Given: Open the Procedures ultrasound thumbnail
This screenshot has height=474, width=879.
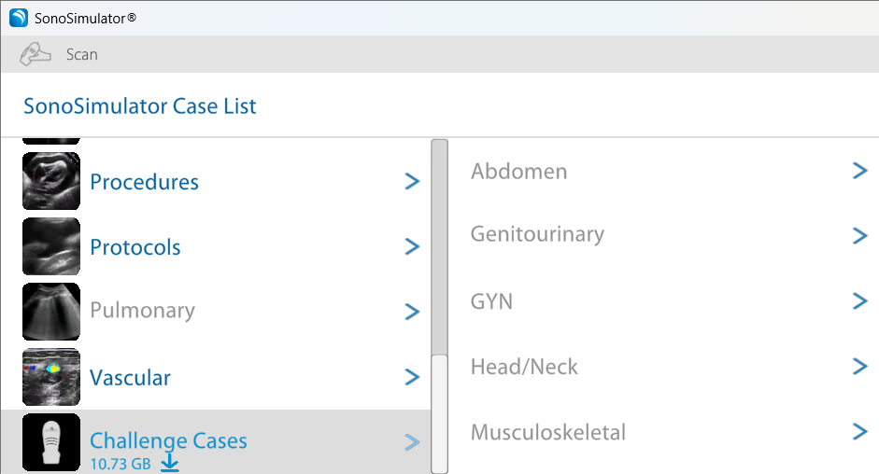Looking at the screenshot, I should pyautogui.click(x=51, y=181).
